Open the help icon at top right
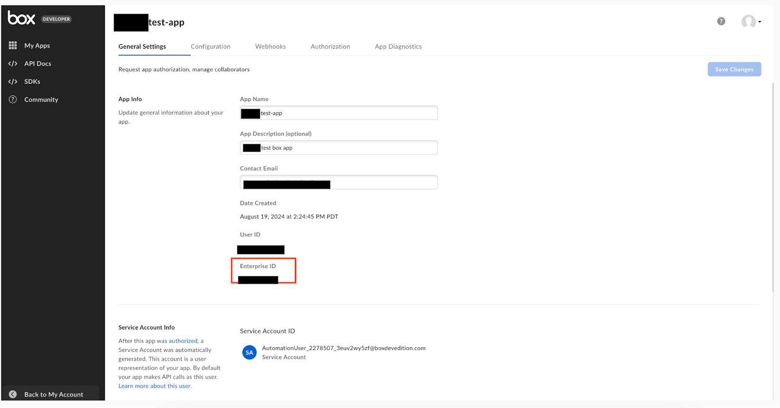This screenshot has width=780, height=408. click(721, 21)
